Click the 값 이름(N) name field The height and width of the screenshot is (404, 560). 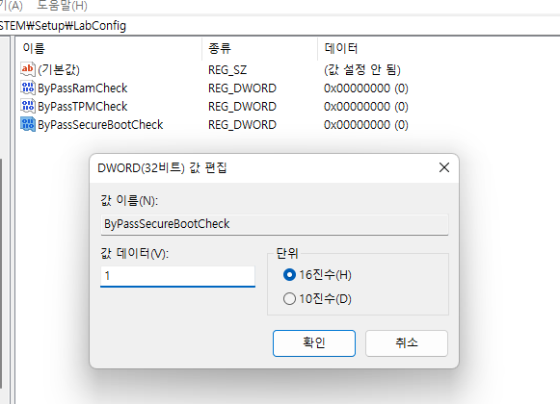pos(275,224)
